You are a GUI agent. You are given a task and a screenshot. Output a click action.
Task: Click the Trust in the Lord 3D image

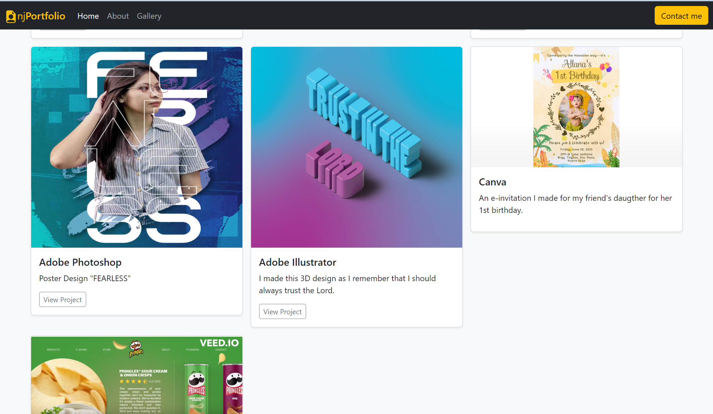356,147
